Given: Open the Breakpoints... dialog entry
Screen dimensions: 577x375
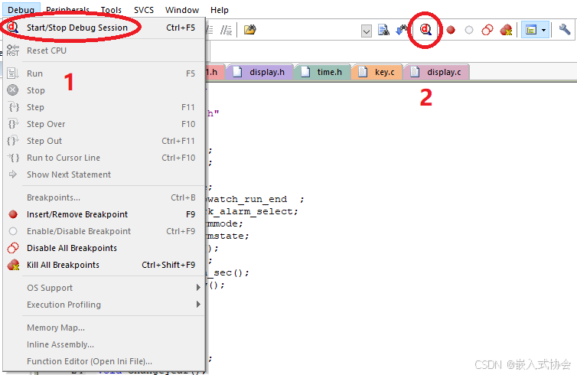Looking at the screenshot, I should 104,197.
